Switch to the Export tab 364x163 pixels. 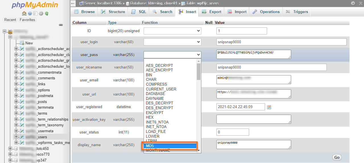[x=212, y=12]
